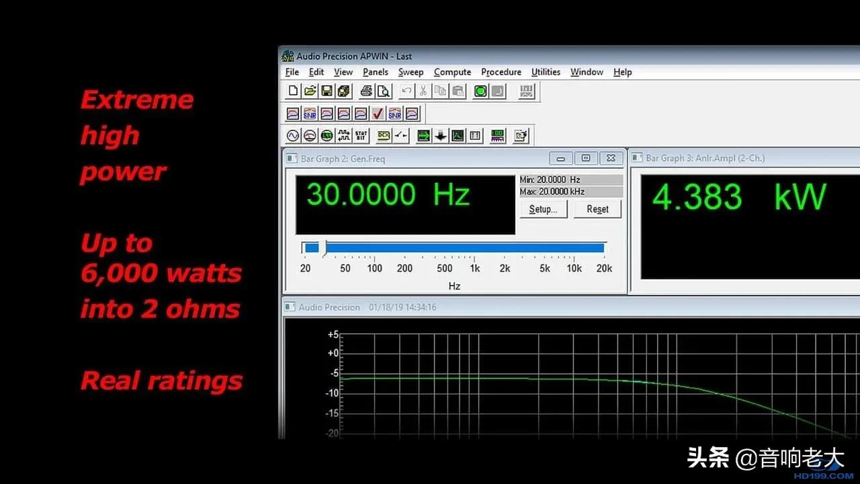Open the Help menu
The image size is (860, 484).
tap(623, 72)
